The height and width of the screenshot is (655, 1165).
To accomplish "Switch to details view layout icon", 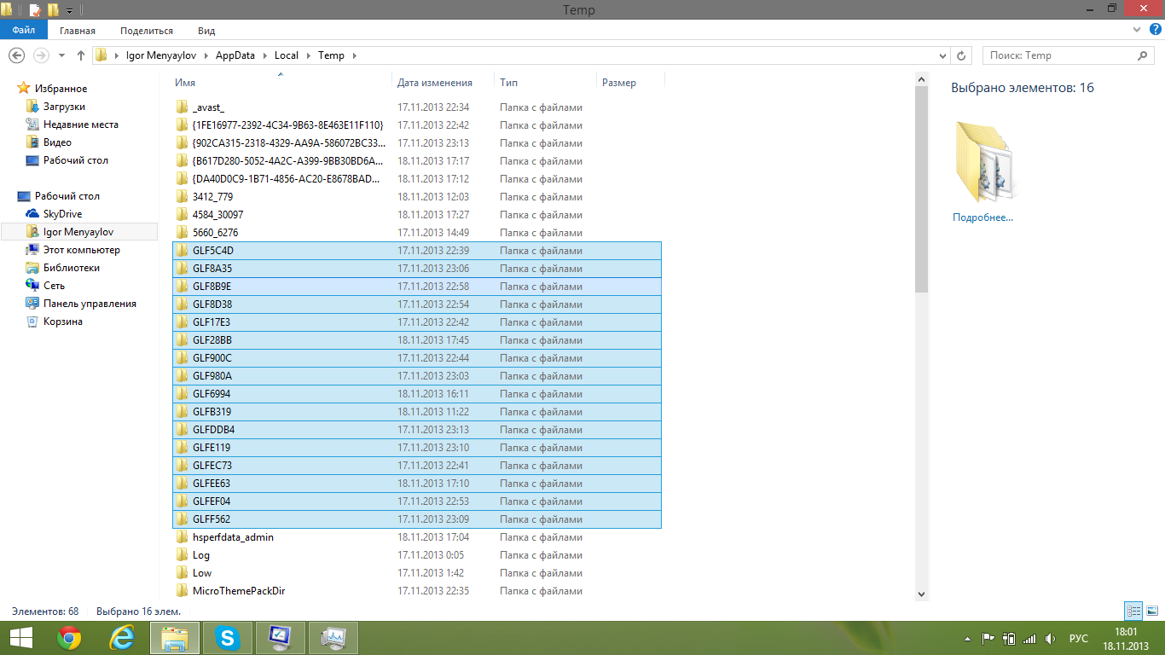I will tap(1133, 611).
